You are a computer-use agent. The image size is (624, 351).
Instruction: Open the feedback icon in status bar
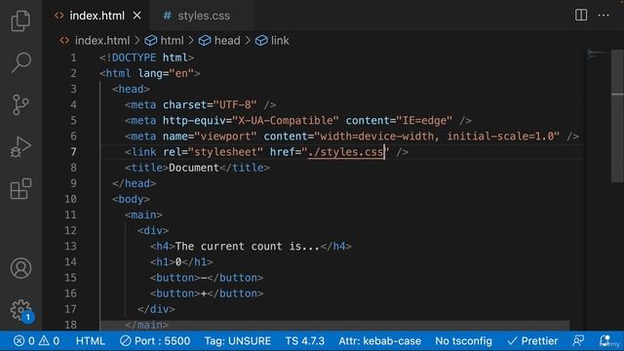(578, 341)
